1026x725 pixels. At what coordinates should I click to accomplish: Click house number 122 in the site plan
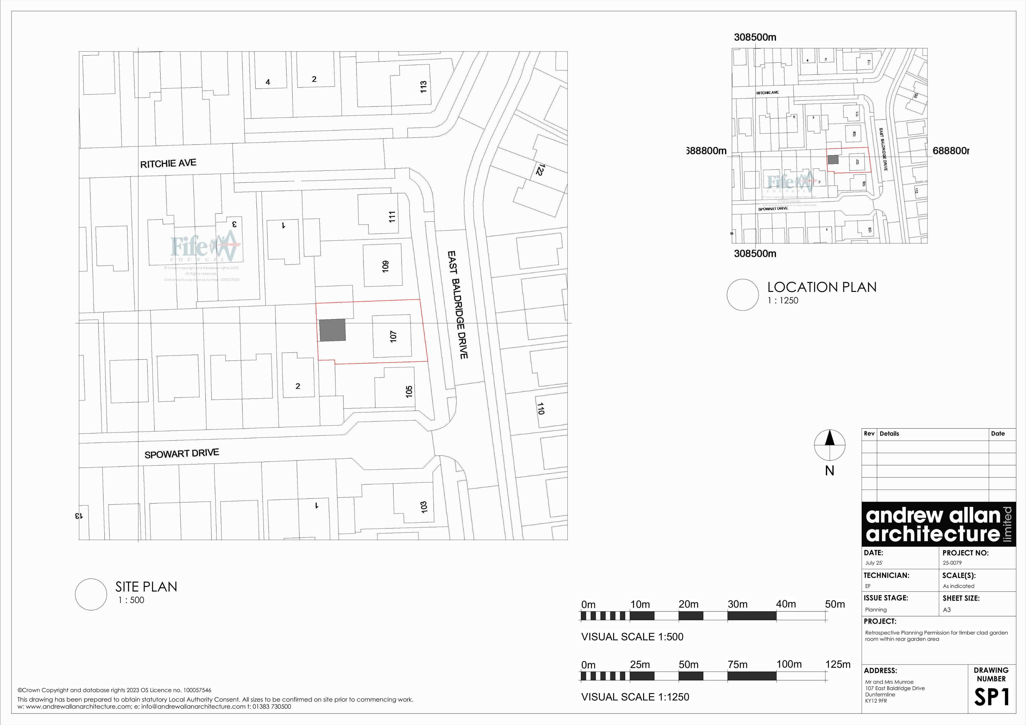point(540,170)
